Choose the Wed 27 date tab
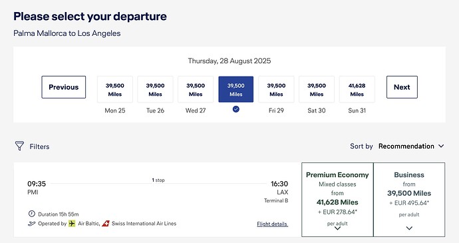Screen dimensions: 459x243 196,89
